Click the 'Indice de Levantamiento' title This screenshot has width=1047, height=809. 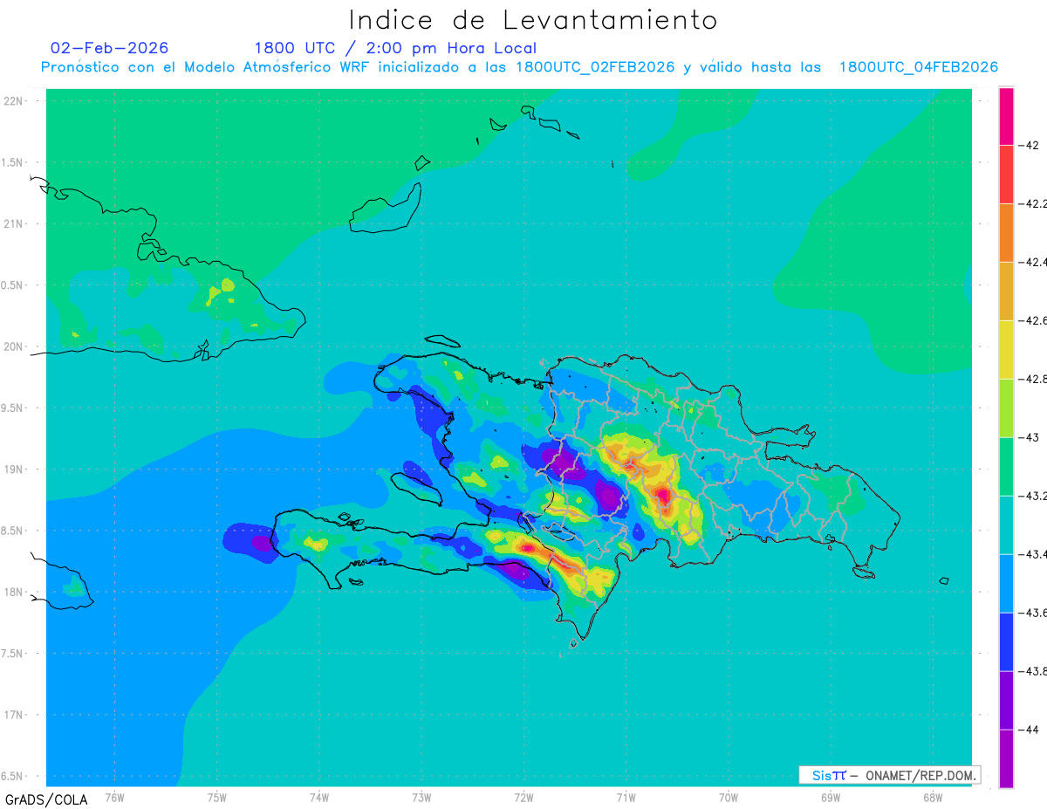(533, 19)
